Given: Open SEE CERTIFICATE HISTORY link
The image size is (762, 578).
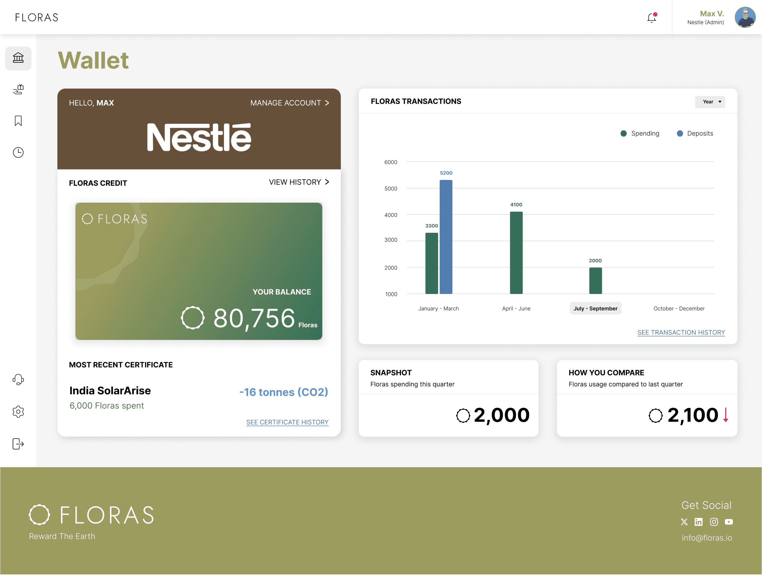Looking at the screenshot, I should (287, 423).
